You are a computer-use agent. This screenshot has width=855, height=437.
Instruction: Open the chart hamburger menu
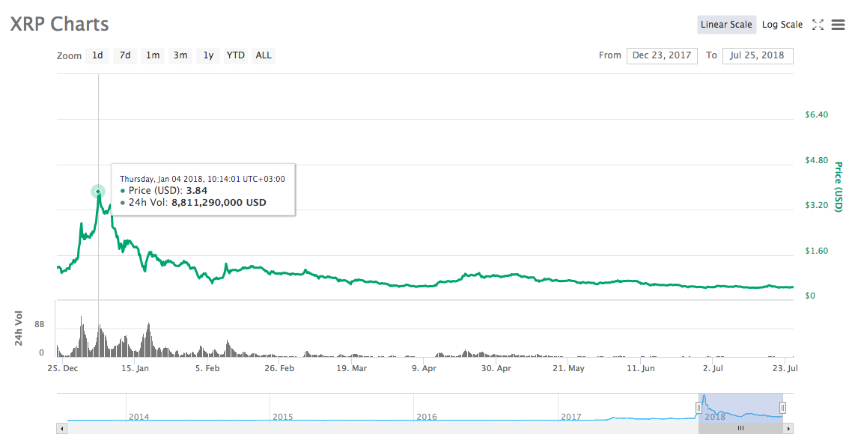pyautogui.click(x=838, y=24)
